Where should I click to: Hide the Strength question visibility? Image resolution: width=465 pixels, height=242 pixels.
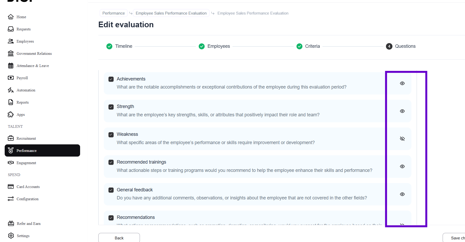click(402, 111)
